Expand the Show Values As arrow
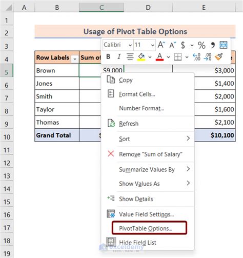243x258 pixels. tap(188, 183)
